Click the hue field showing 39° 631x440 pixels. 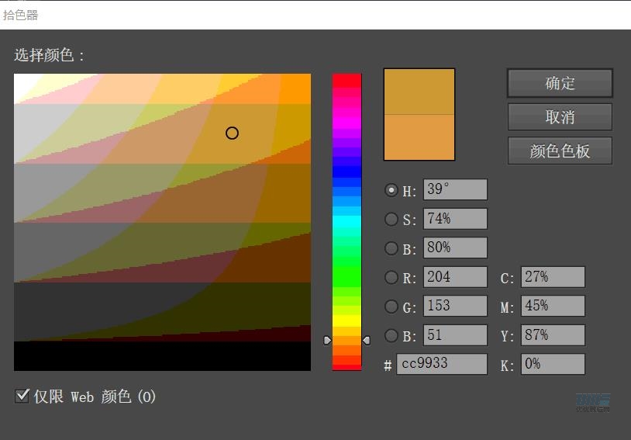[x=455, y=190]
